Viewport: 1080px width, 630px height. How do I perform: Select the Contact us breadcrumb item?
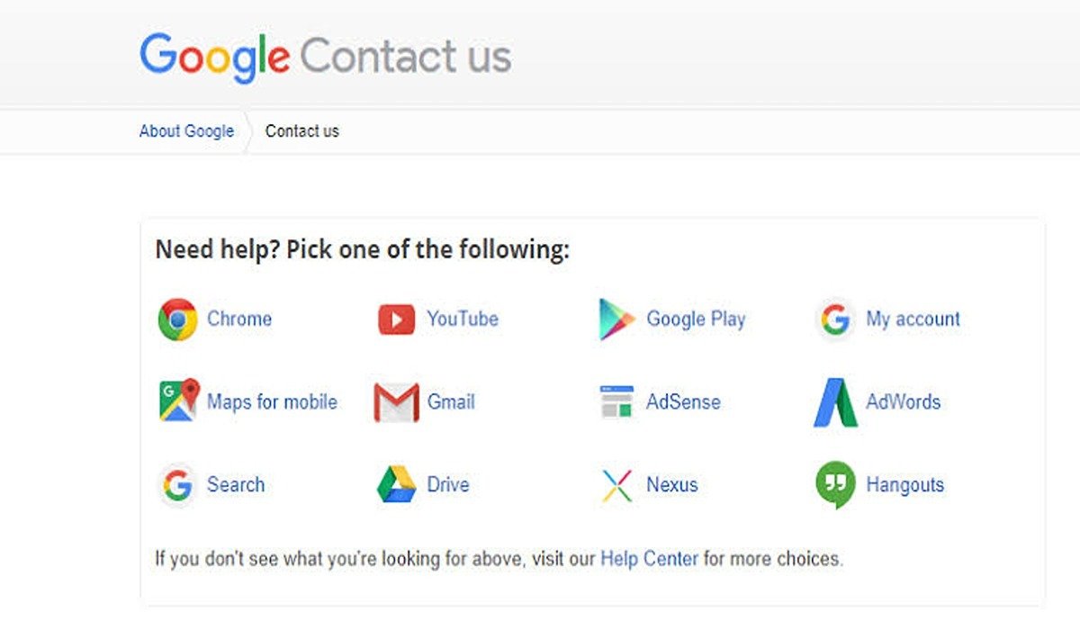coord(302,131)
